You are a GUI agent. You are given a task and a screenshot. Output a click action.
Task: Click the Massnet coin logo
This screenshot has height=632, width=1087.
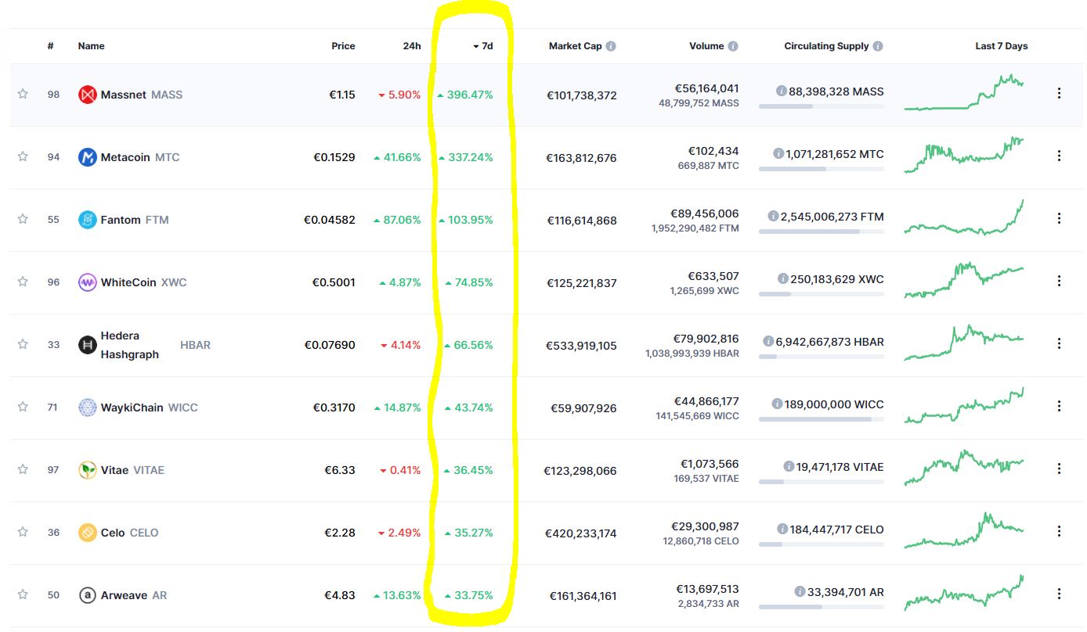(88, 95)
